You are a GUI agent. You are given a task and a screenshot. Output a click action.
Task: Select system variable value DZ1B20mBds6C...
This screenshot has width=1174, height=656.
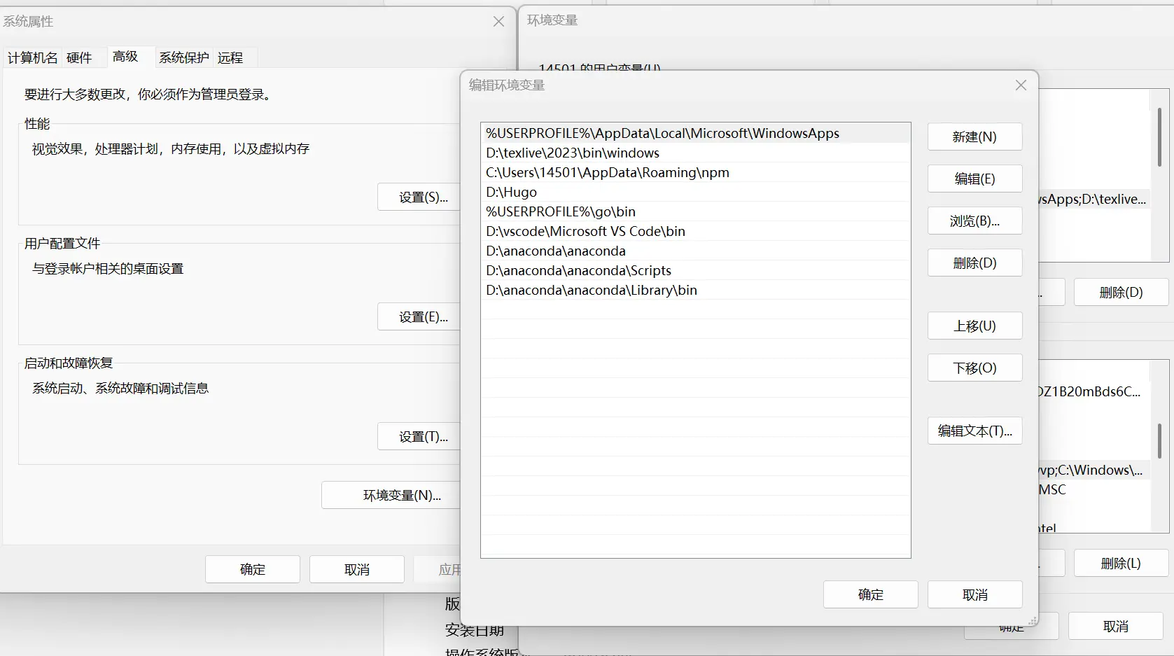click(1093, 392)
